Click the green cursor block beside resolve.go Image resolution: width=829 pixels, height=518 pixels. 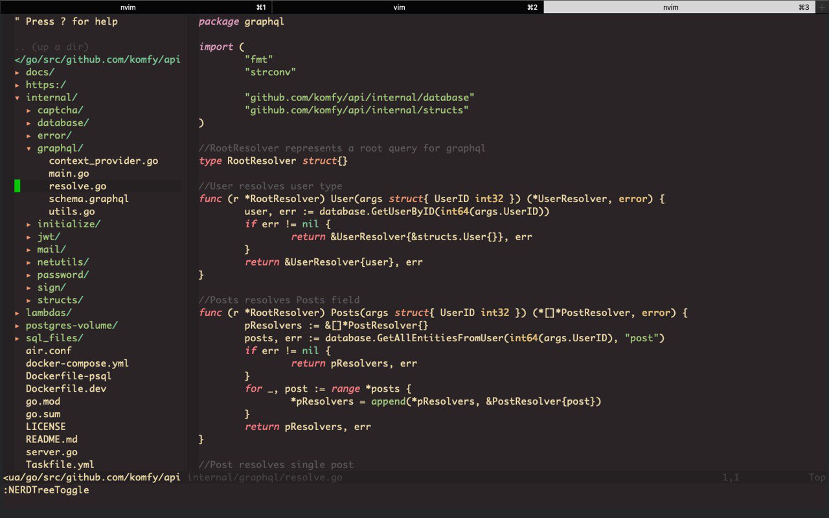coord(17,186)
